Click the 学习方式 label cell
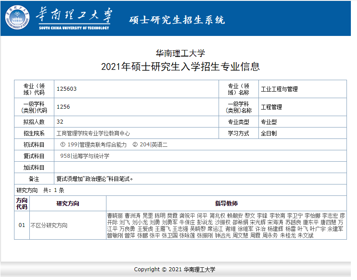Viewport: 357px width, 280px height. click(239, 133)
